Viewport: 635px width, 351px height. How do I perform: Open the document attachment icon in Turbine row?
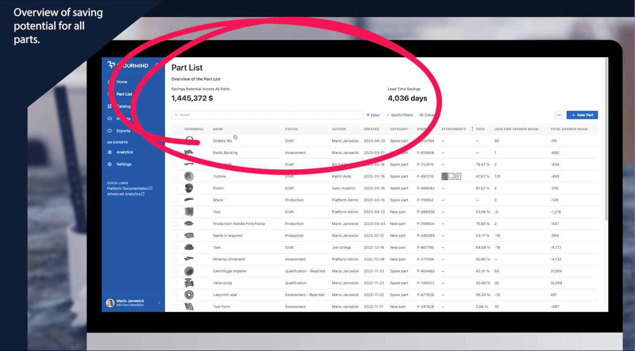pos(458,177)
